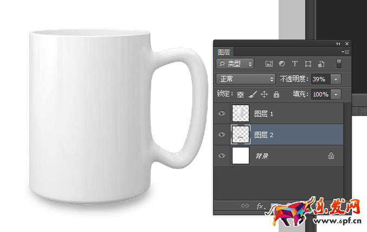This screenshot has width=367, height=232.
Task: Hide 图层 1 using its eye icon
Action: (x=222, y=114)
